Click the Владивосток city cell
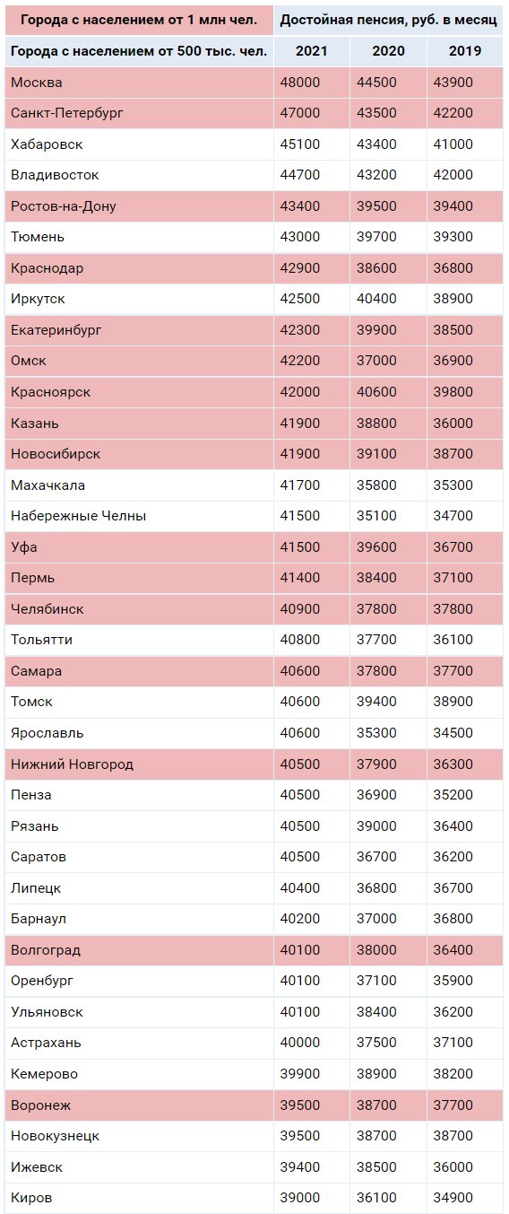This screenshot has height=1214, width=509. pos(139,175)
